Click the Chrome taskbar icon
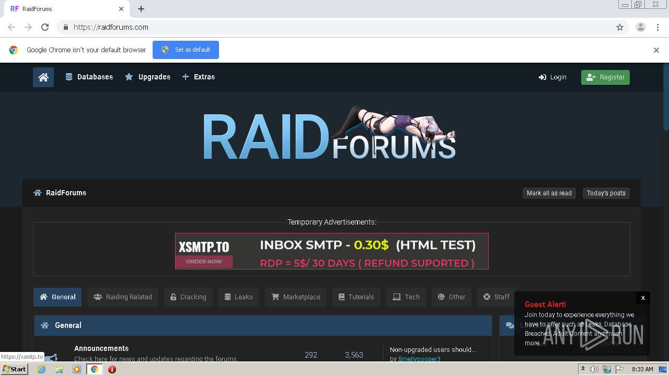 95,369
